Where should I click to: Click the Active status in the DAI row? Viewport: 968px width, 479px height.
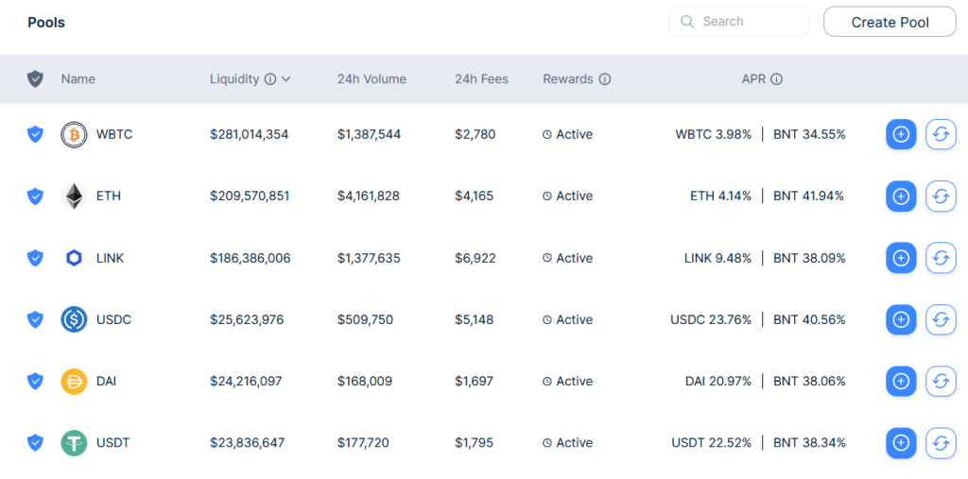tap(574, 382)
